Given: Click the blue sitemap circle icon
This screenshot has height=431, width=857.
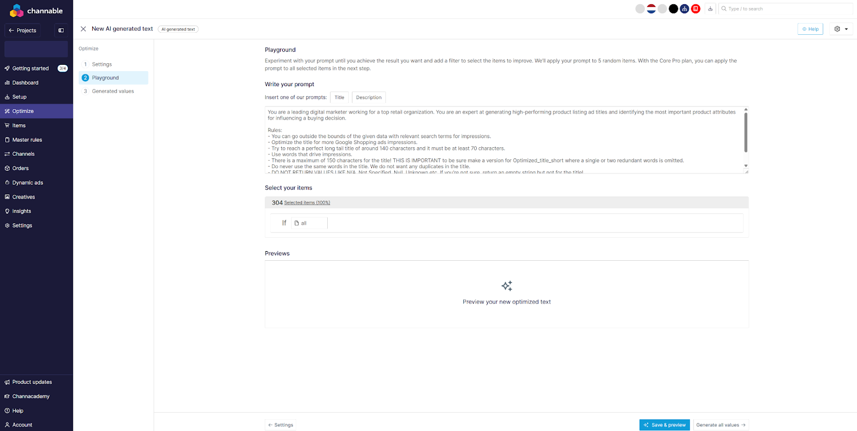Looking at the screenshot, I should click(685, 9).
